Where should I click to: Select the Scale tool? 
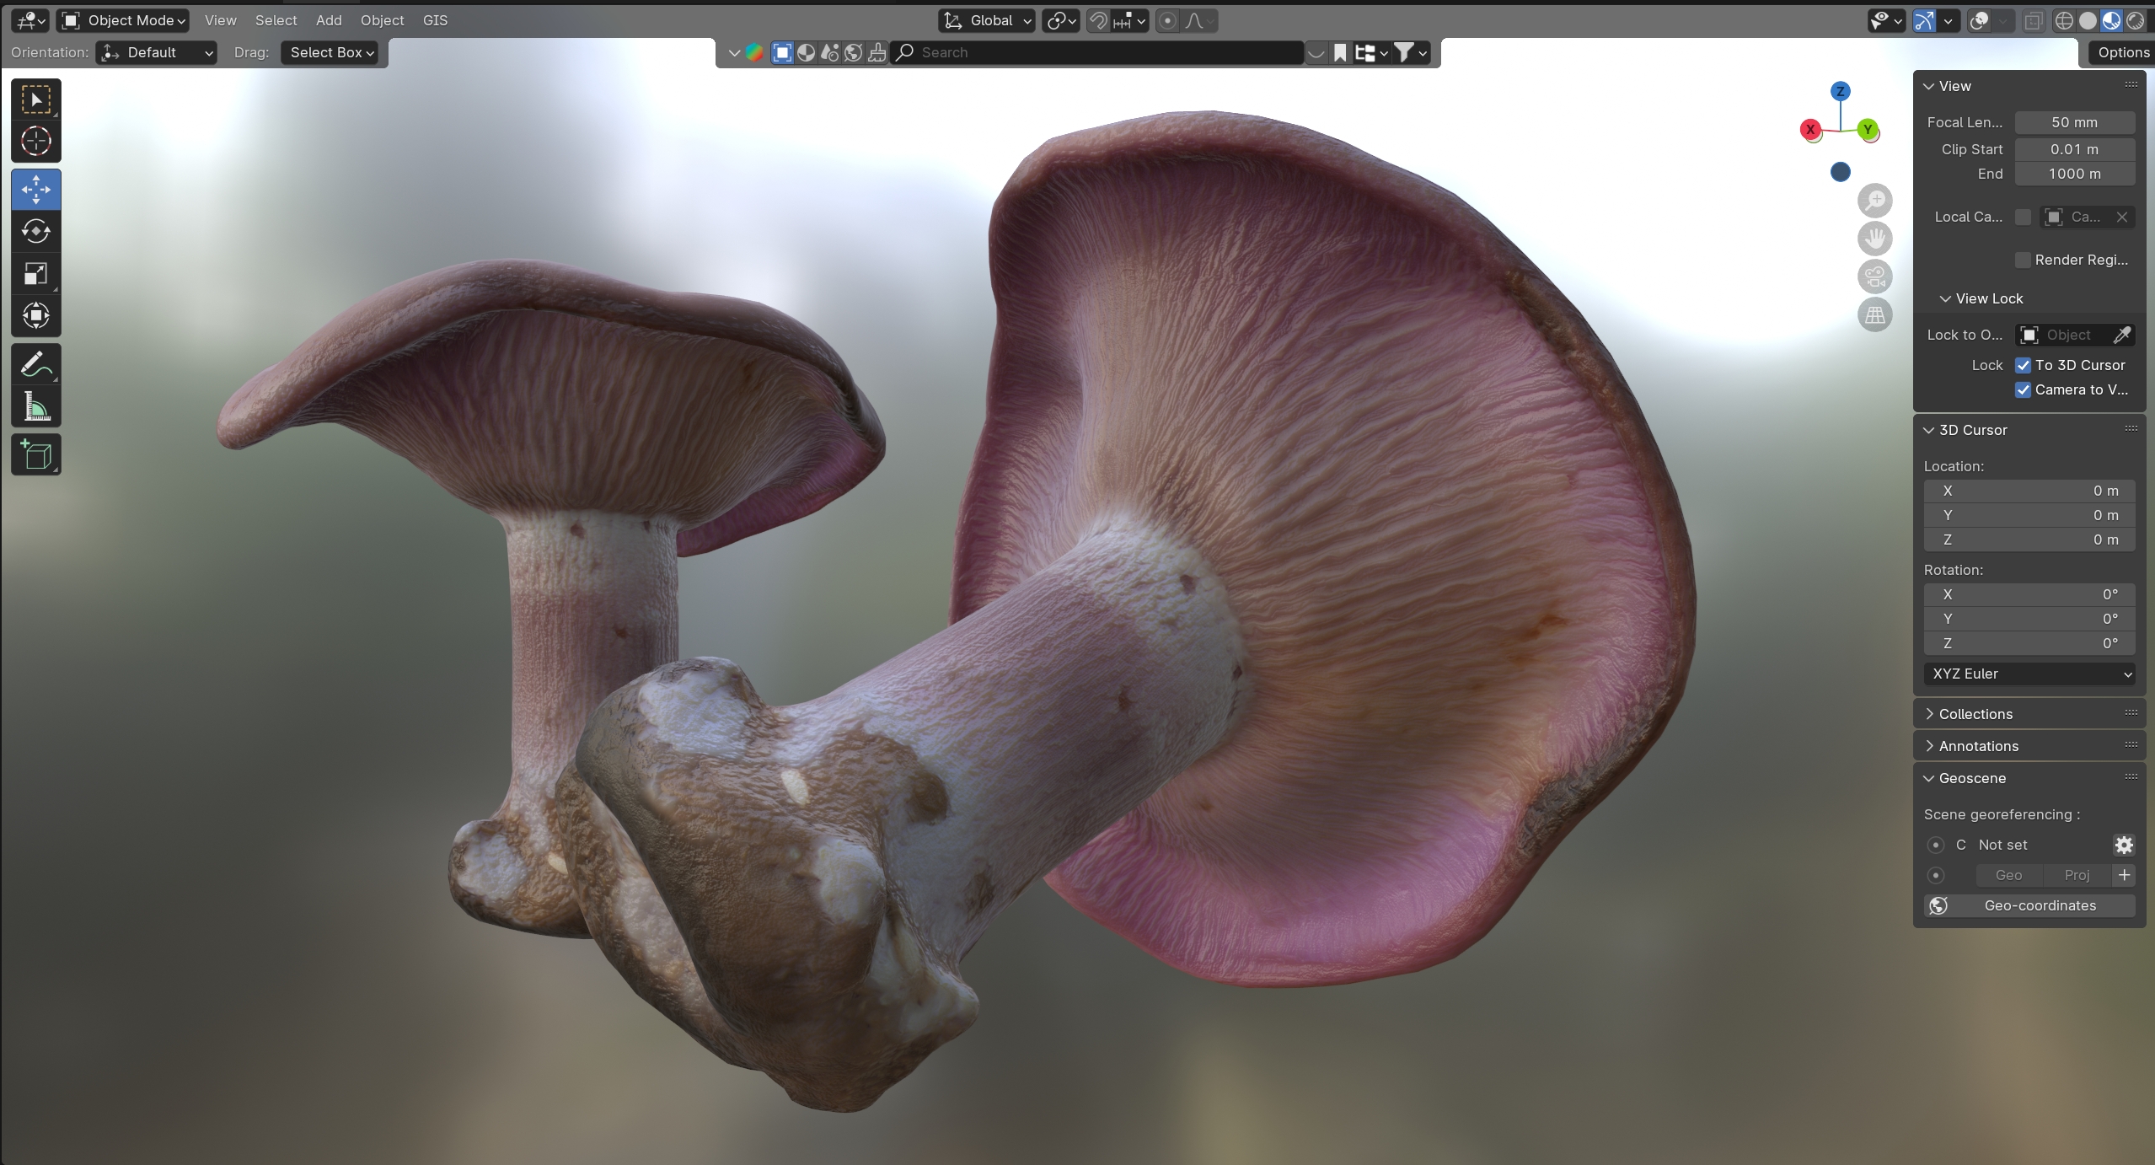(35, 273)
